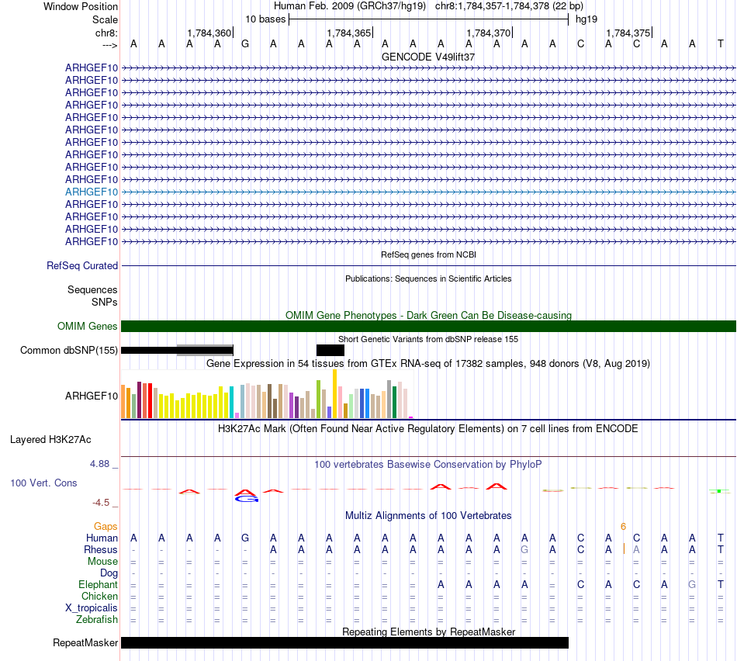Click the light-blue ARHGEF10 transcript arrow line
Screen dimensions: 737x661
[x=429, y=192]
